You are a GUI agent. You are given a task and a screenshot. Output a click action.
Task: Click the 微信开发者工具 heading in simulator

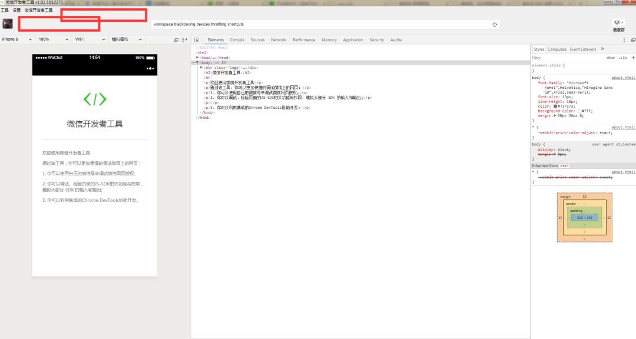[95, 124]
